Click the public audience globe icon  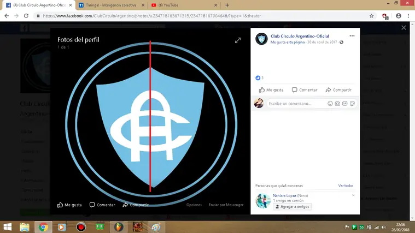pyautogui.click(x=341, y=42)
